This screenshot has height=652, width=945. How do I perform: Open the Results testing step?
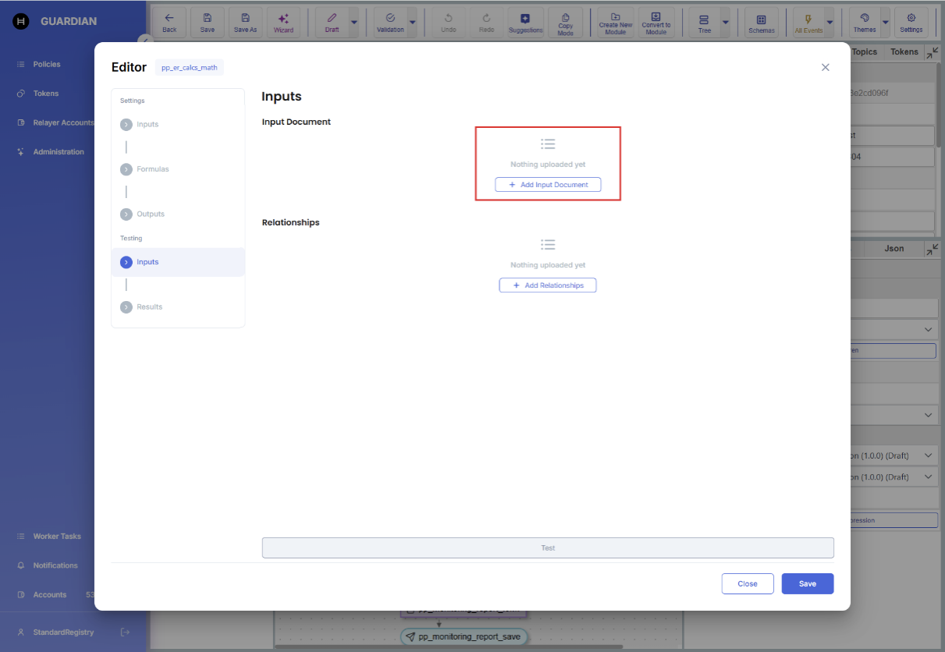[149, 307]
